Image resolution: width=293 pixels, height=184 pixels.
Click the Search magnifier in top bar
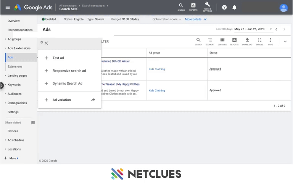181,7
